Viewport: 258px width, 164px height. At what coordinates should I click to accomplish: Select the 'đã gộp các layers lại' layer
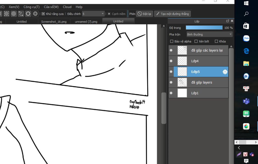tap(207, 51)
